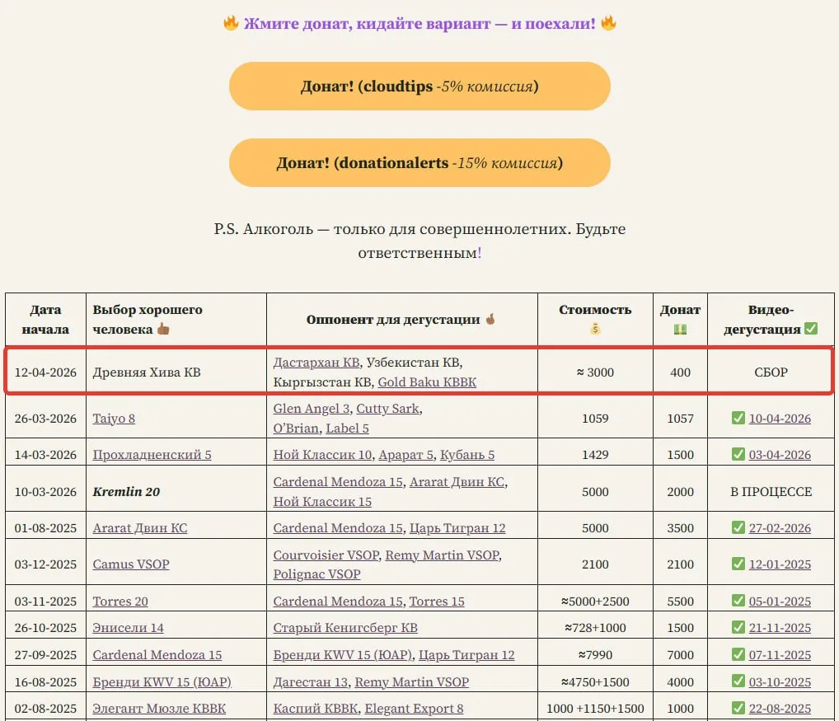Image resolution: width=839 pixels, height=721 pixels.
Task: Click the banknote icon under Донат header
Action: pos(680,329)
